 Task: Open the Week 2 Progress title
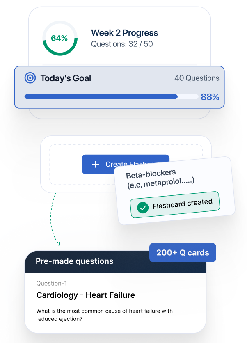coord(124,33)
